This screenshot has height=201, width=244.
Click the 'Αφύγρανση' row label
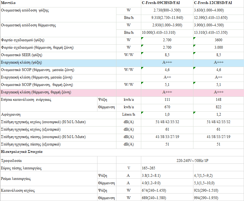point(11,115)
